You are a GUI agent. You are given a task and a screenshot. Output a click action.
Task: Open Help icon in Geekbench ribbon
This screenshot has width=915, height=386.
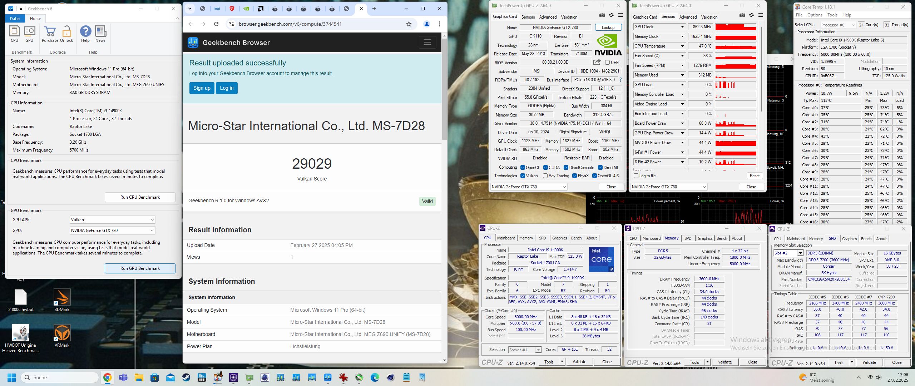pos(85,34)
